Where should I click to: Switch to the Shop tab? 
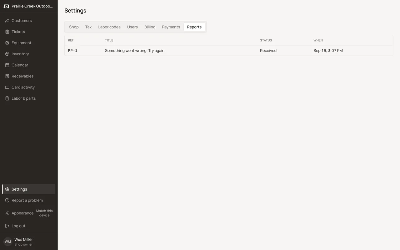[x=74, y=27]
